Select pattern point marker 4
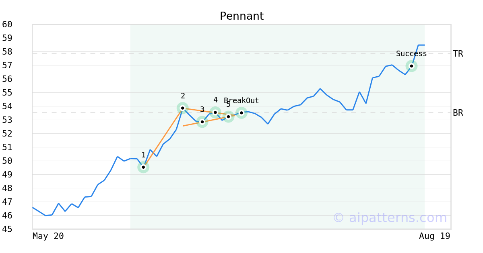This screenshot has width=483, height=253. click(x=215, y=112)
